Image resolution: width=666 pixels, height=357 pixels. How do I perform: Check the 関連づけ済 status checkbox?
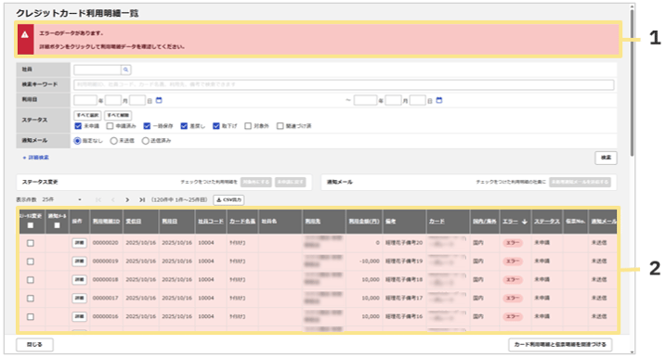pos(280,126)
